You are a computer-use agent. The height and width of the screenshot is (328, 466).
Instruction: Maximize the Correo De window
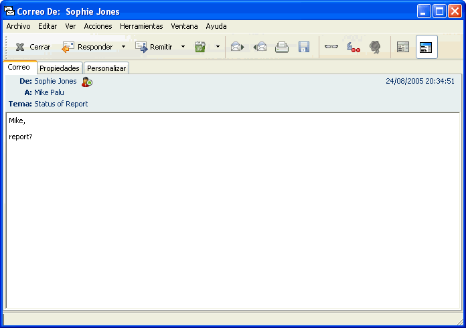point(439,11)
